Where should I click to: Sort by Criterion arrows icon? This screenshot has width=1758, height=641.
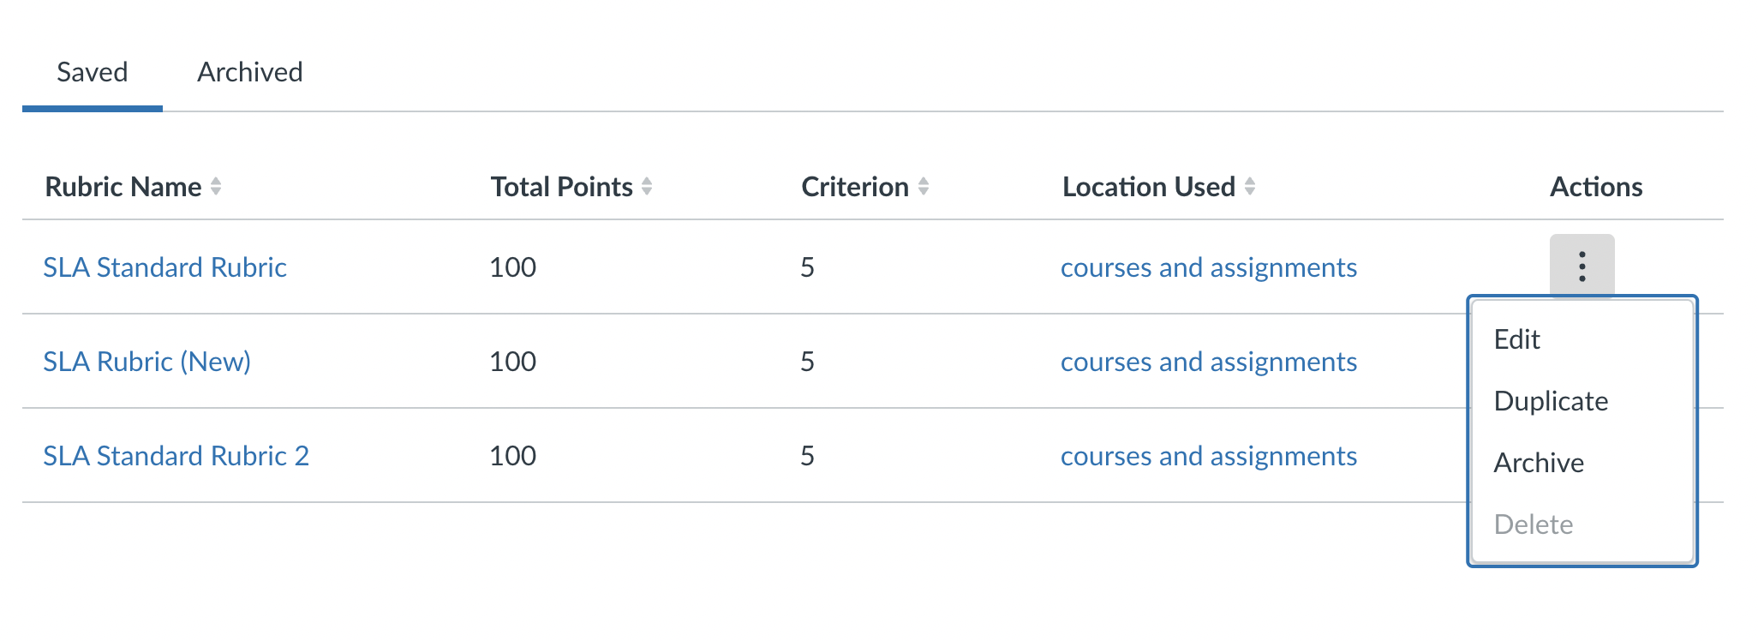923,186
